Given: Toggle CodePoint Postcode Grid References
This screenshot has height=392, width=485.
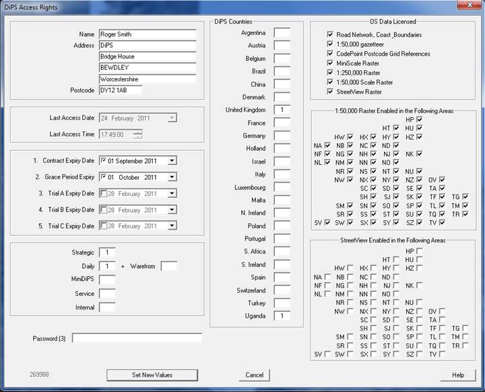Looking at the screenshot, I should click(x=330, y=53).
